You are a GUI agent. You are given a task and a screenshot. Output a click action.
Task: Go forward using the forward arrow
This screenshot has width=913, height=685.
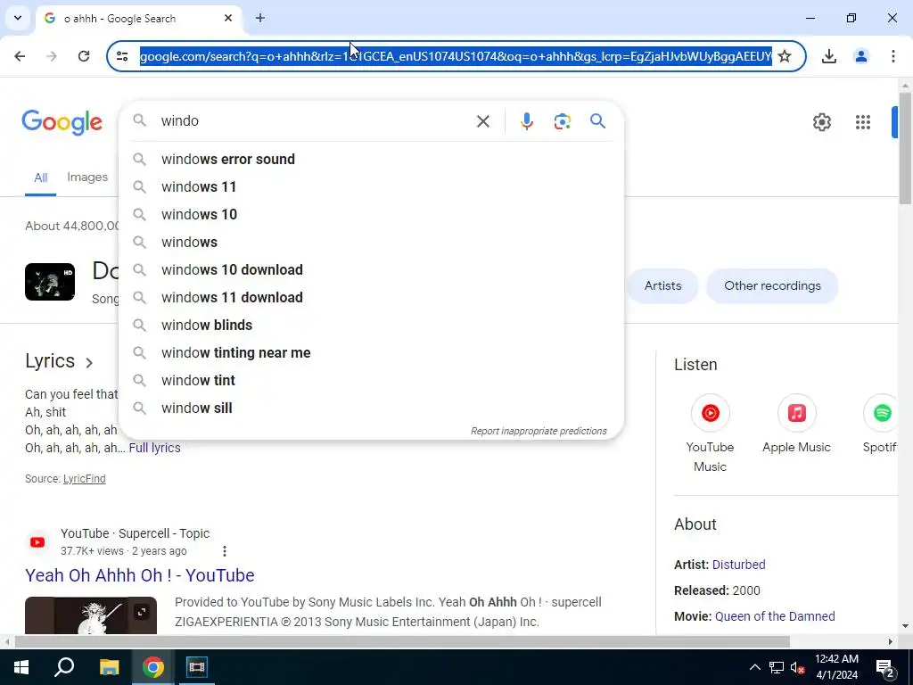(x=51, y=56)
